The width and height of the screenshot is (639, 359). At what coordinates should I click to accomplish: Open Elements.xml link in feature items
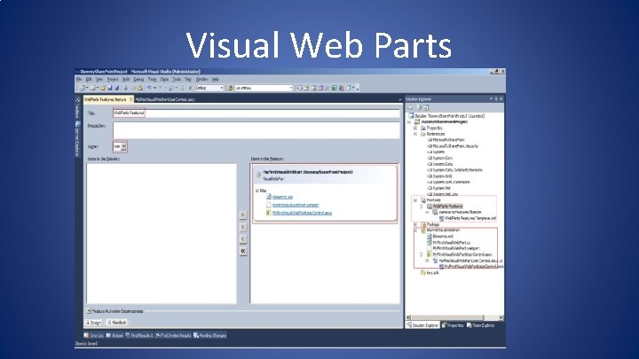[x=282, y=197]
